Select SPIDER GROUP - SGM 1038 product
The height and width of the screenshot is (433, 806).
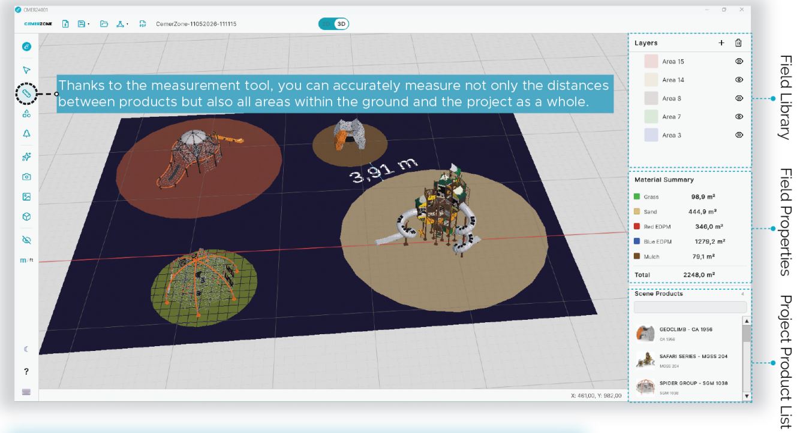(693, 383)
